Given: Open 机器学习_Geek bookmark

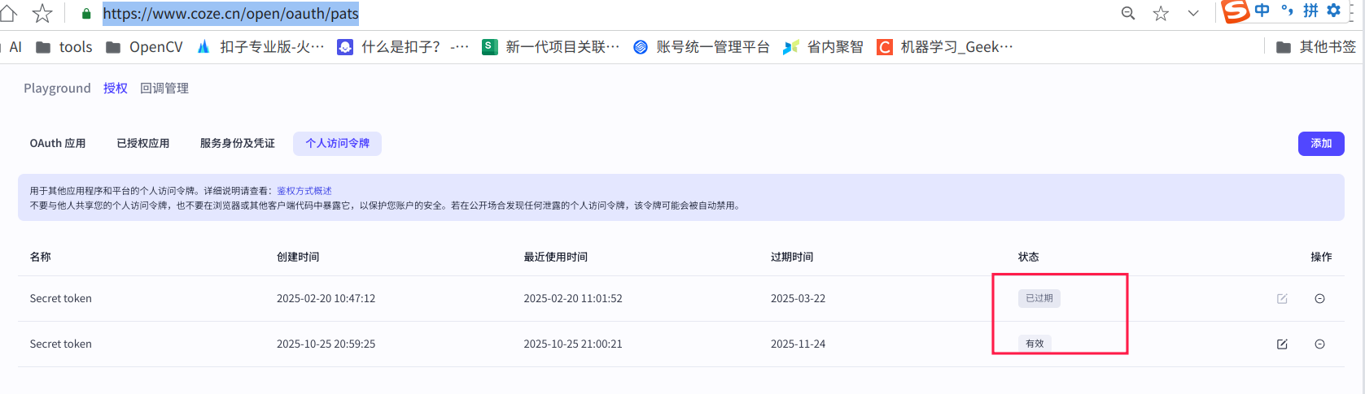Looking at the screenshot, I should [x=945, y=47].
